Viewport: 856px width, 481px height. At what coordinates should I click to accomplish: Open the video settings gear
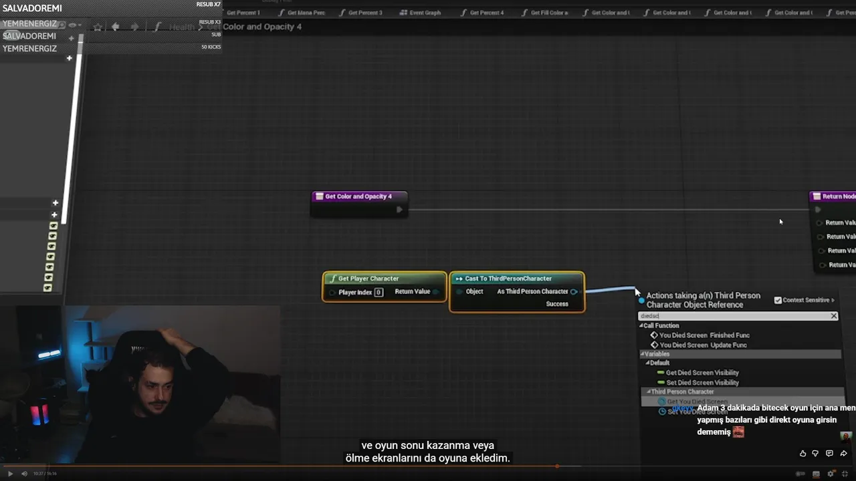tap(831, 474)
